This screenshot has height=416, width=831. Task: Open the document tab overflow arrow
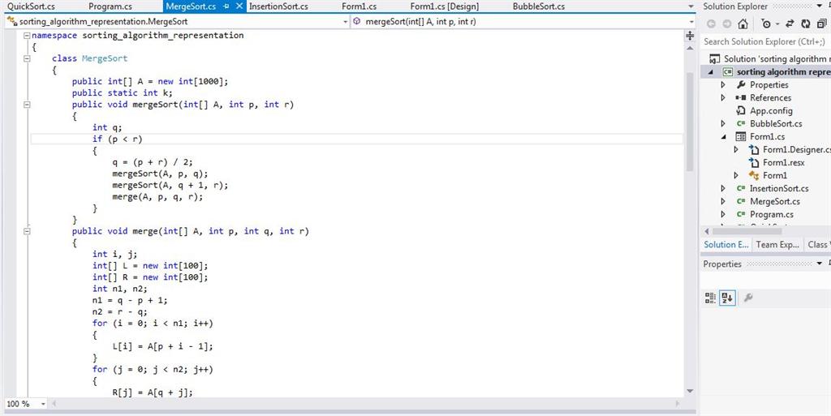click(691, 6)
